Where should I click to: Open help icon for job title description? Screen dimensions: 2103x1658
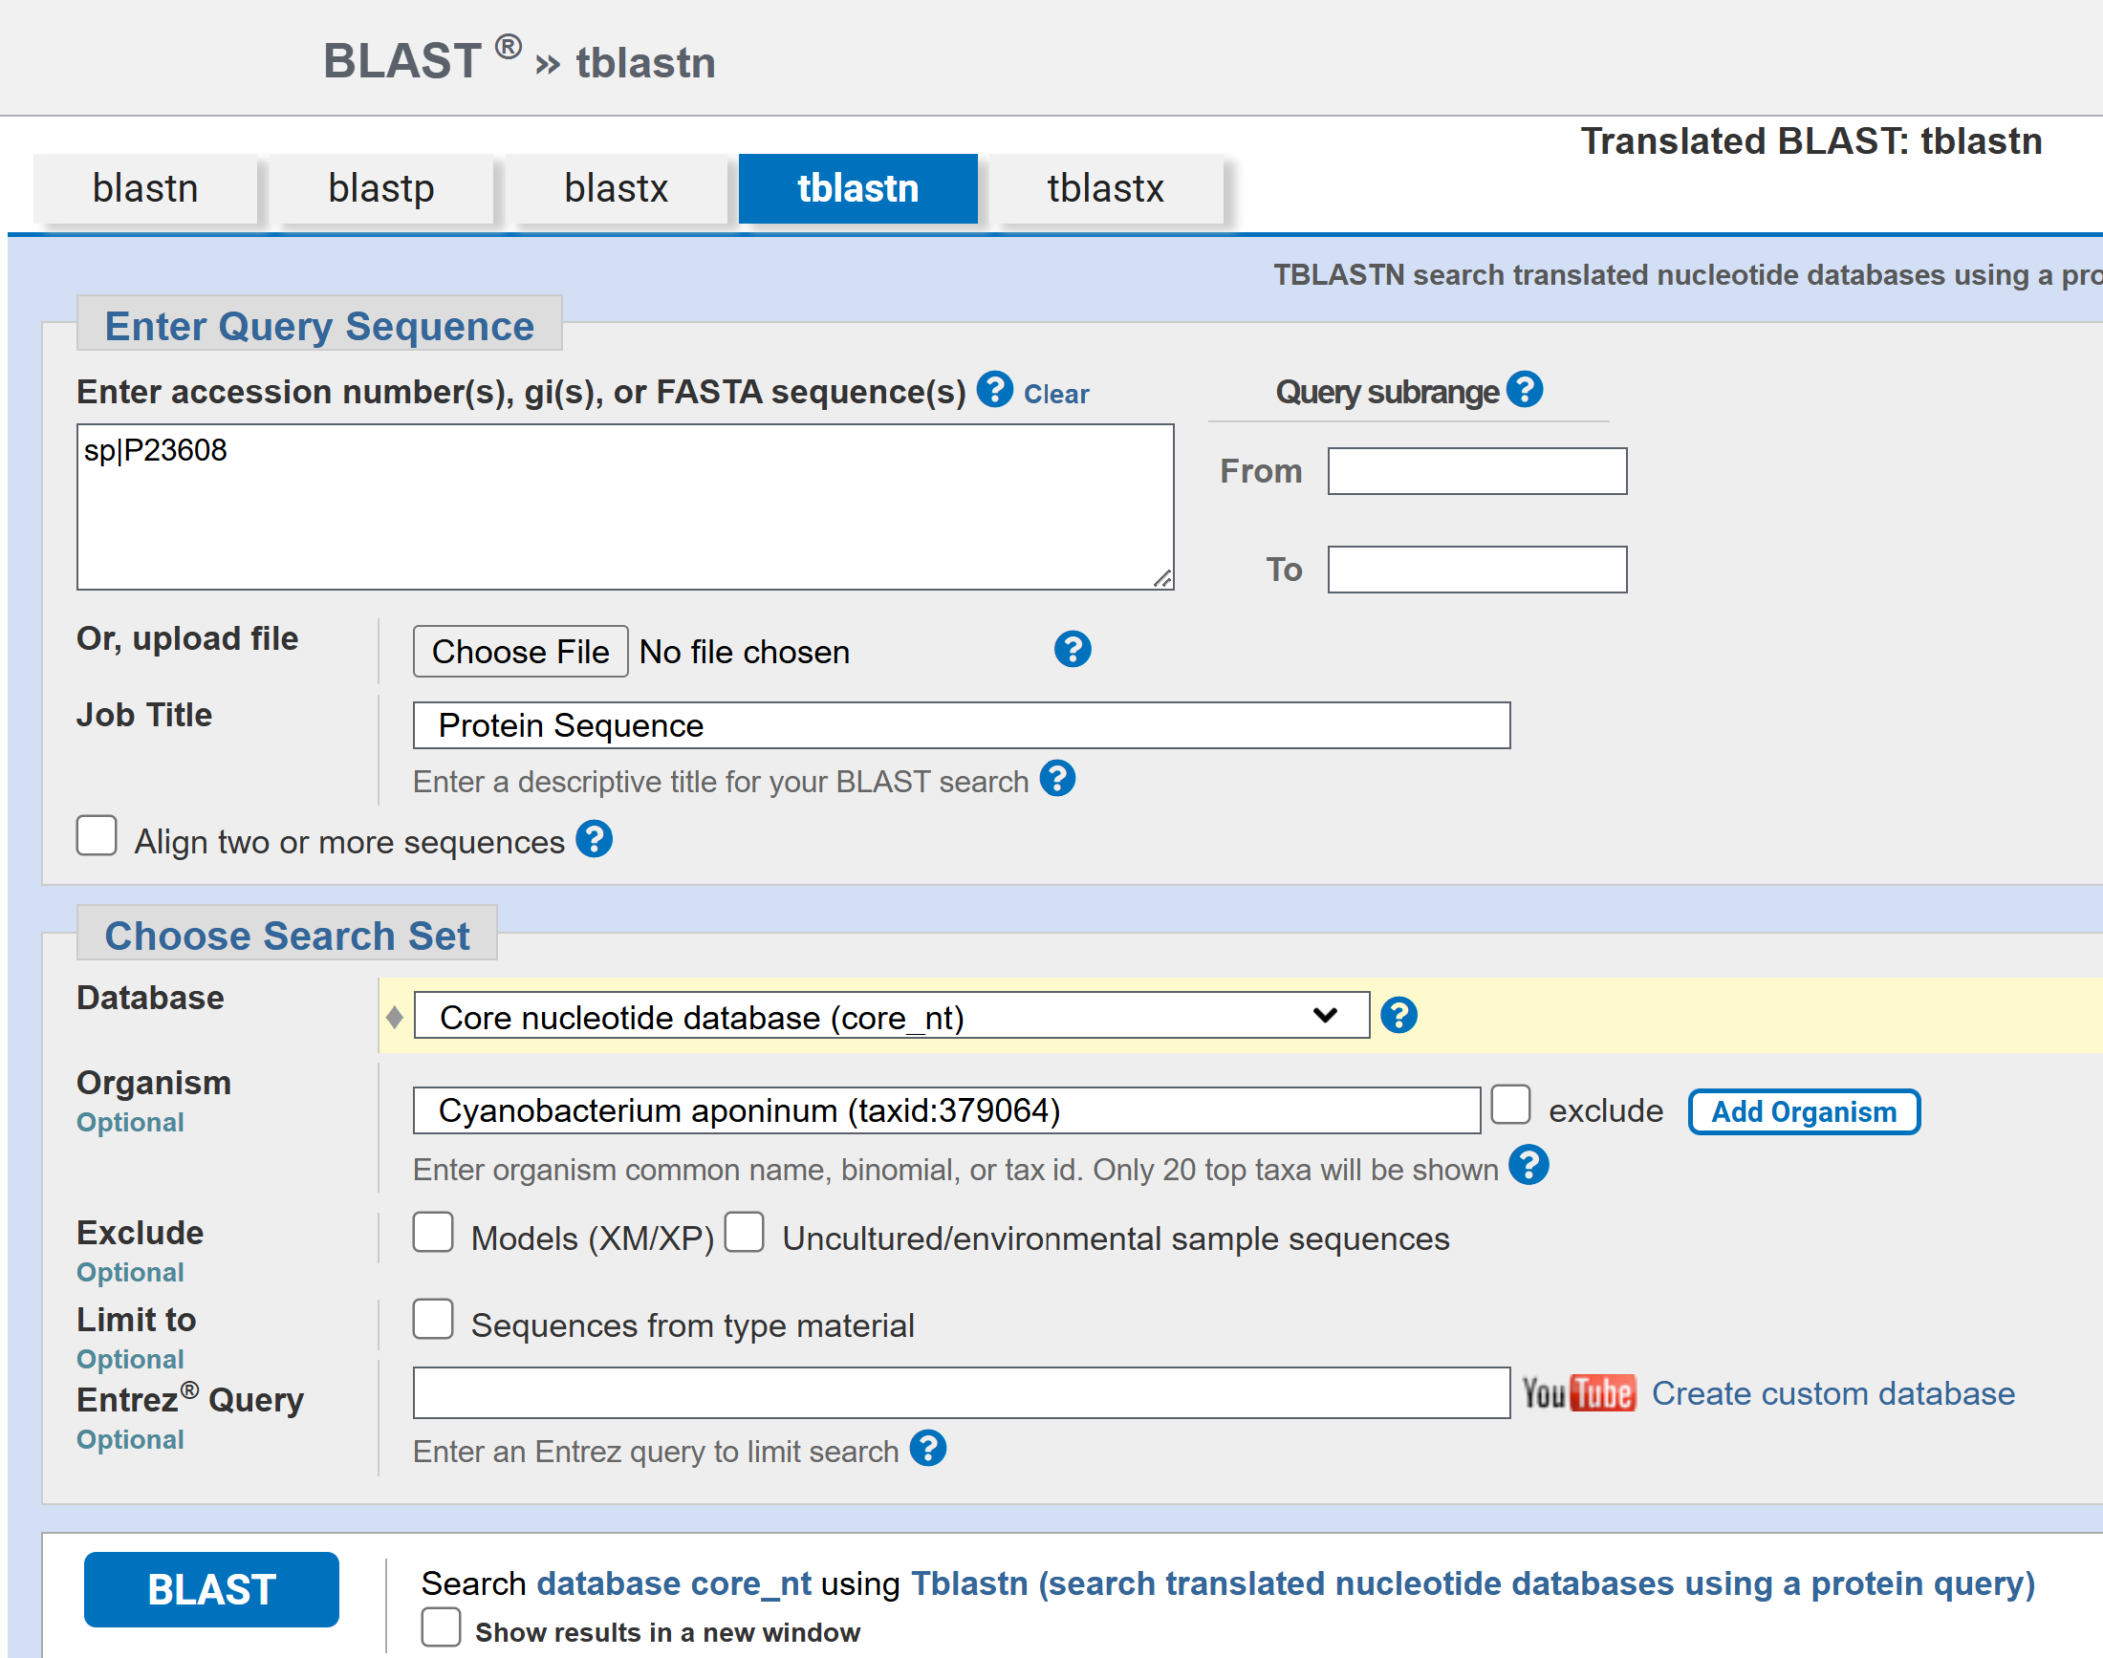[1056, 779]
